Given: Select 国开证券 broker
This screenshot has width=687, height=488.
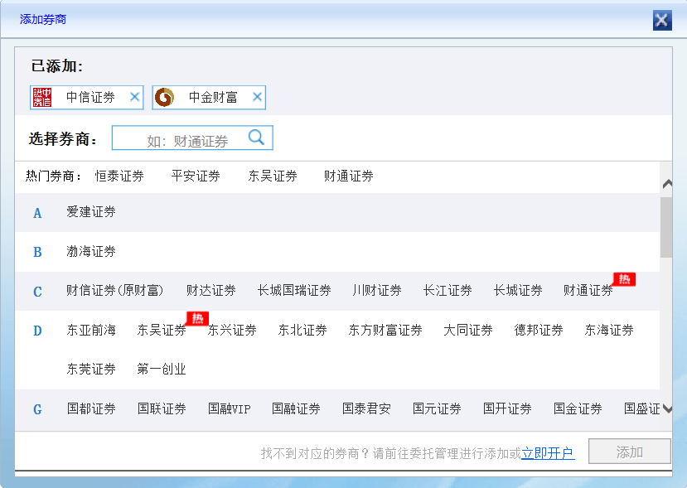Looking at the screenshot, I should tap(507, 408).
